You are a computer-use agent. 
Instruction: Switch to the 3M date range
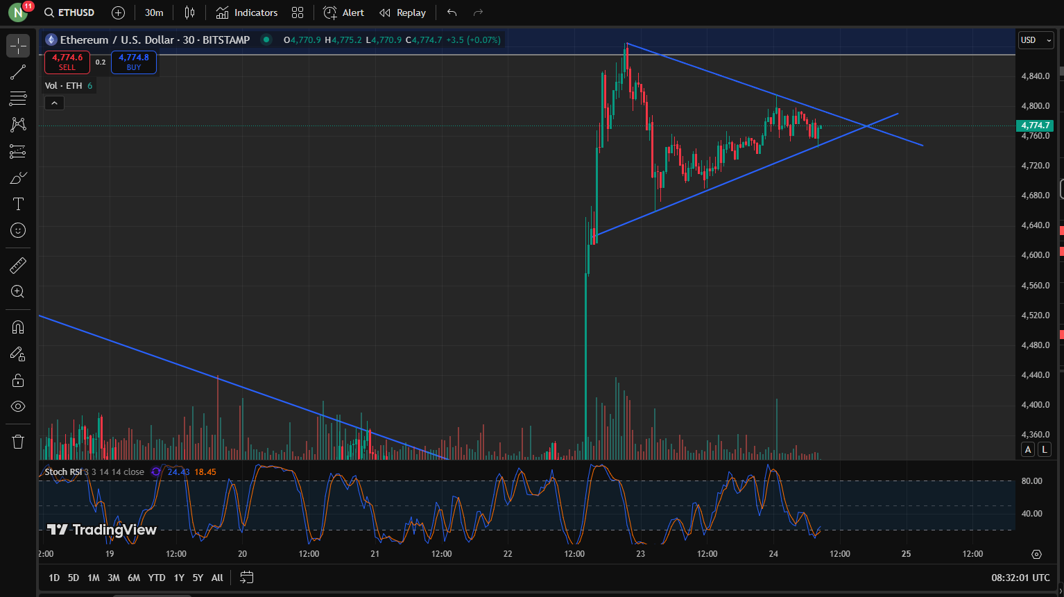(x=114, y=578)
